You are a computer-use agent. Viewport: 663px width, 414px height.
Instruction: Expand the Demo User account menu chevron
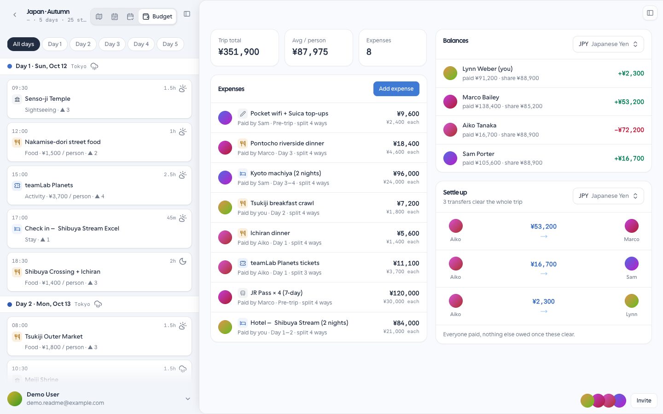pyautogui.click(x=187, y=399)
